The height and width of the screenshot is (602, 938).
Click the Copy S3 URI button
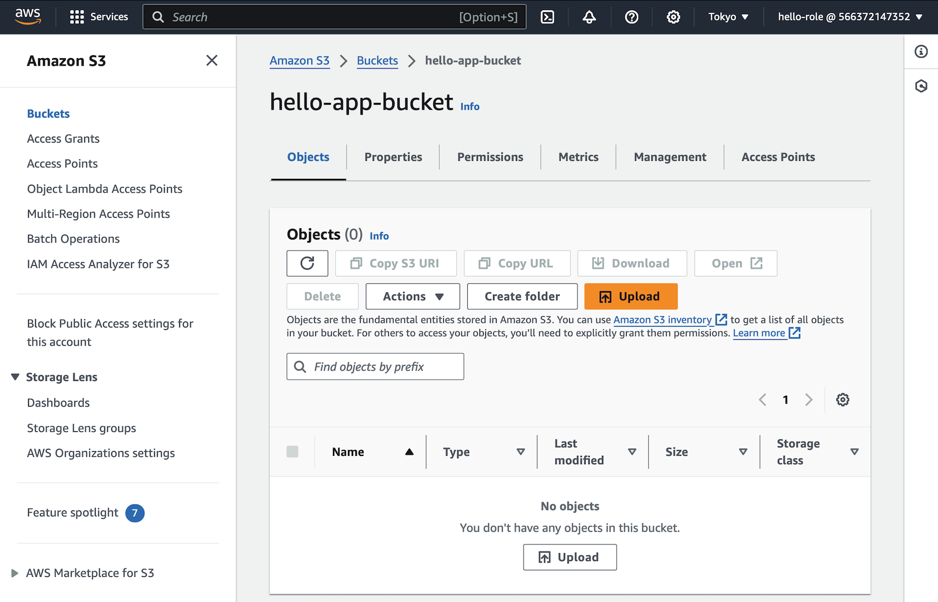[396, 263]
